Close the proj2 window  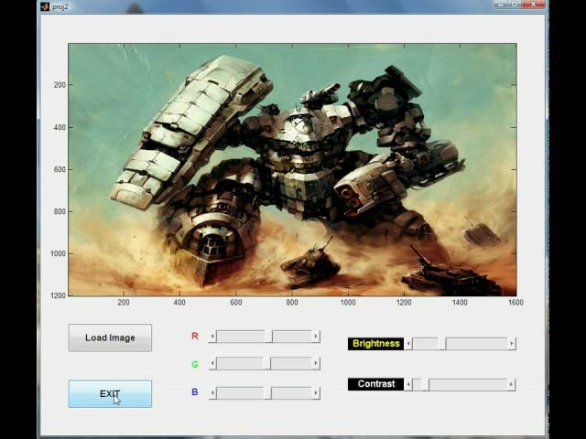(534, 4)
